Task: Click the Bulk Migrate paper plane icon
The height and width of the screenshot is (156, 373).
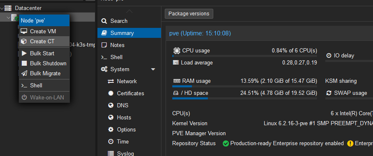Action: [x=24, y=73]
